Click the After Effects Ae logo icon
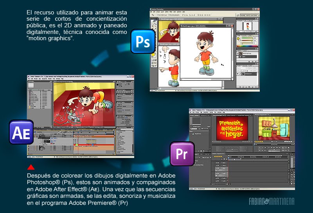The width and height of the screenshot is (313, 213). coord(22,132)
